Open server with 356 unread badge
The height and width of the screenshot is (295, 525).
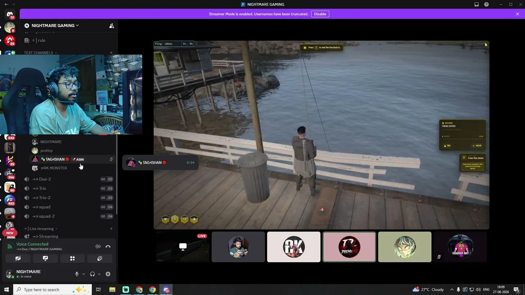point(9,174)
